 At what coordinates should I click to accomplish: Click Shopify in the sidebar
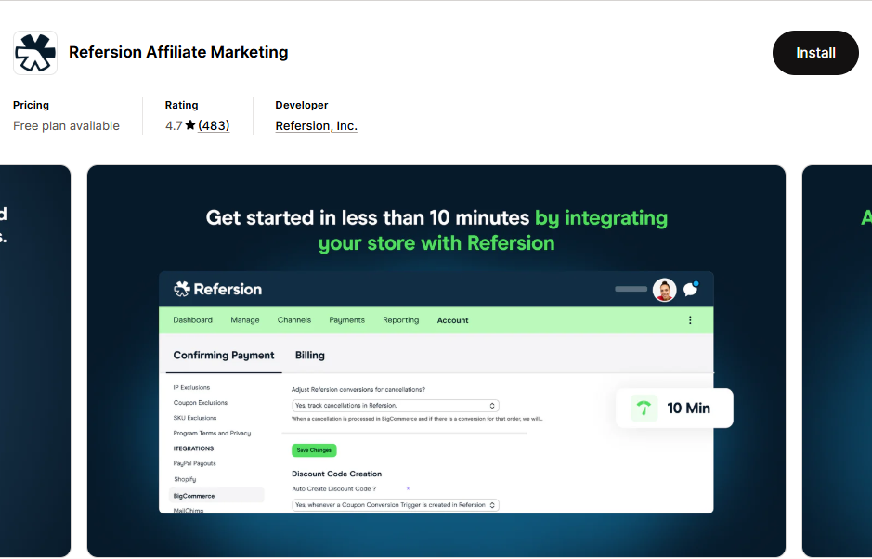[x=185, y=479]
